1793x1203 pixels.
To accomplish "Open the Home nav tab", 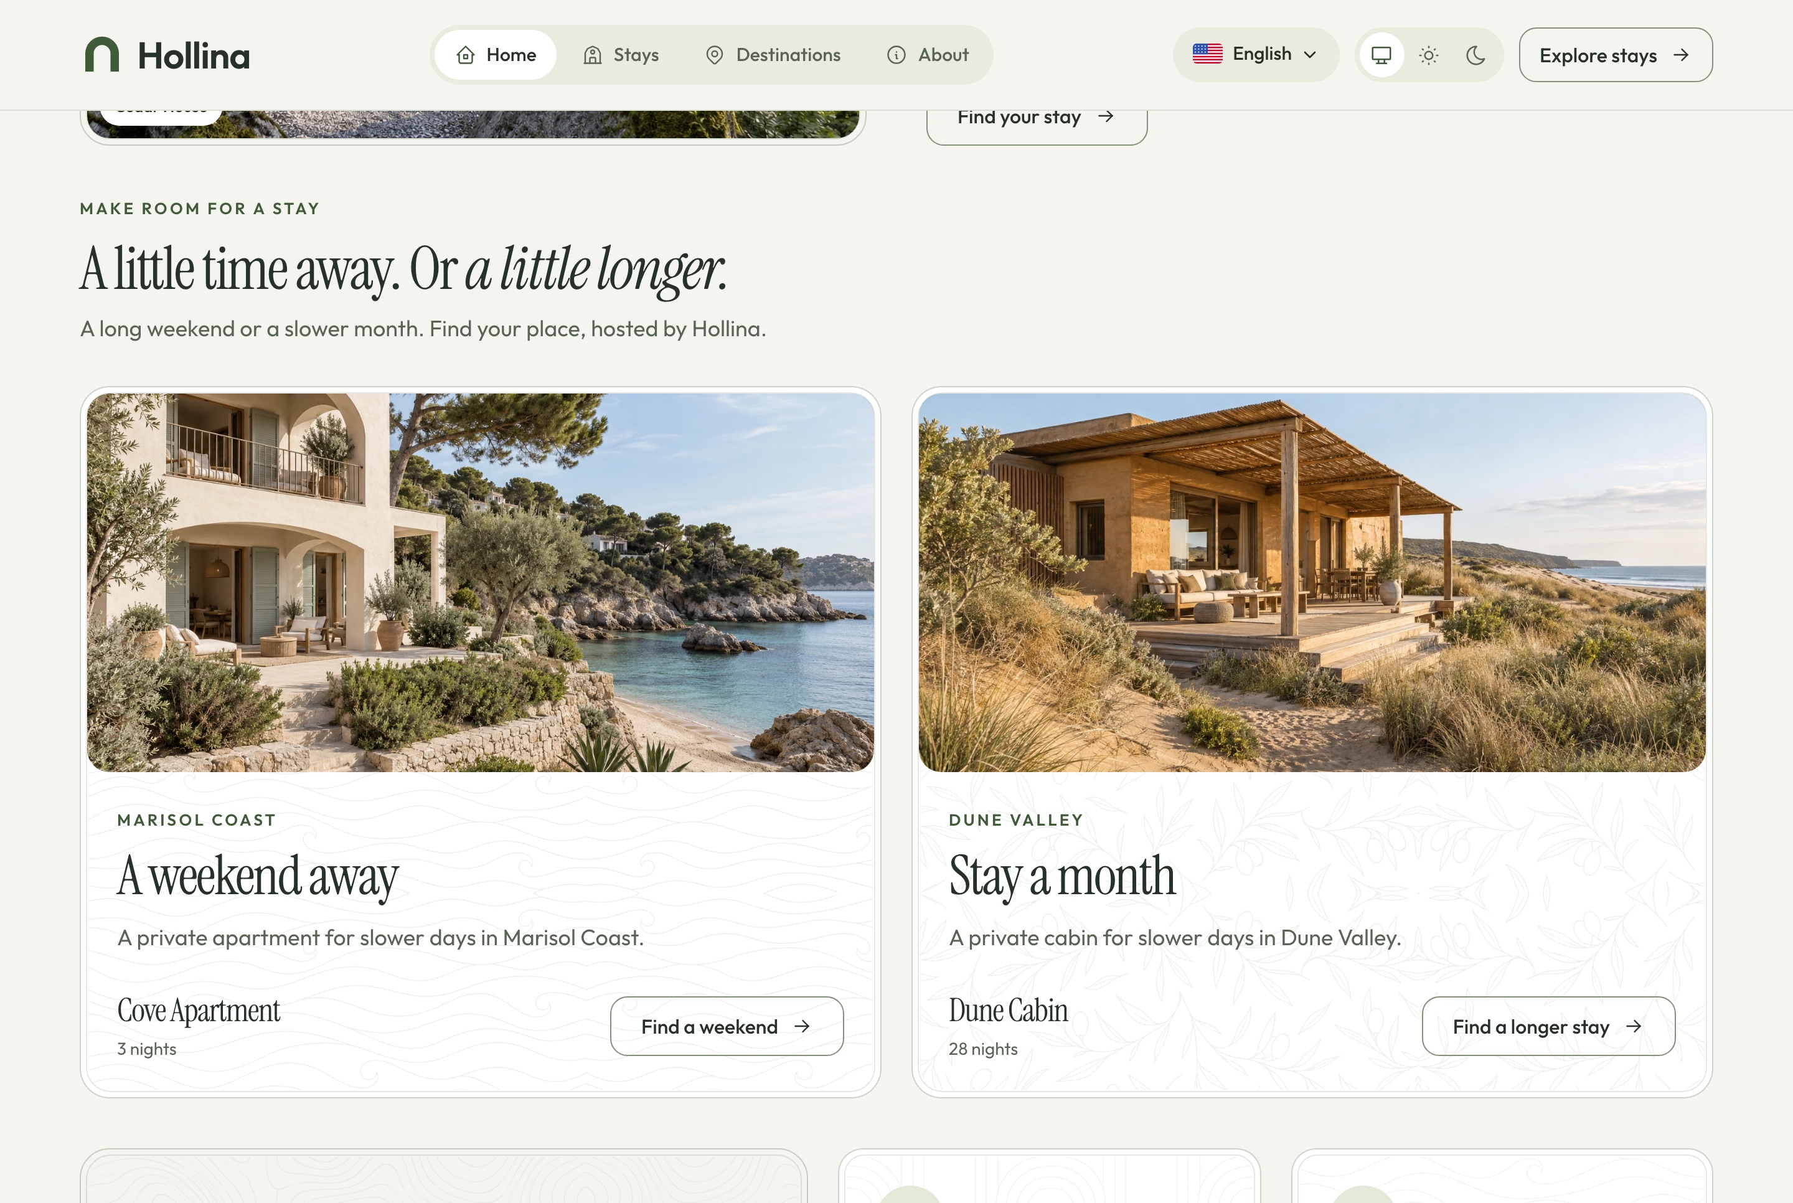I will pyautogui.click(x=496, y=55).
